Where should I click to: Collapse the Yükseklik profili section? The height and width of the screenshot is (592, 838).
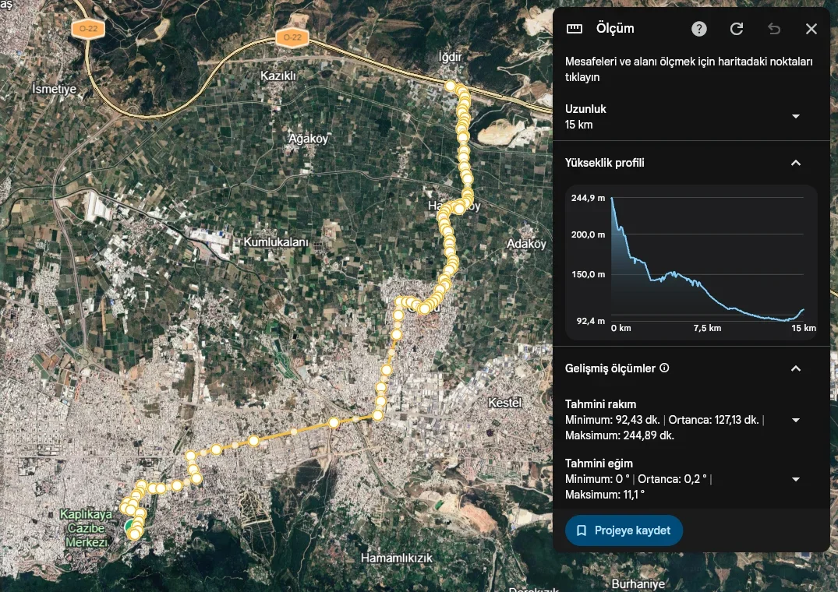pyautogui.click(x=796, y=163)
